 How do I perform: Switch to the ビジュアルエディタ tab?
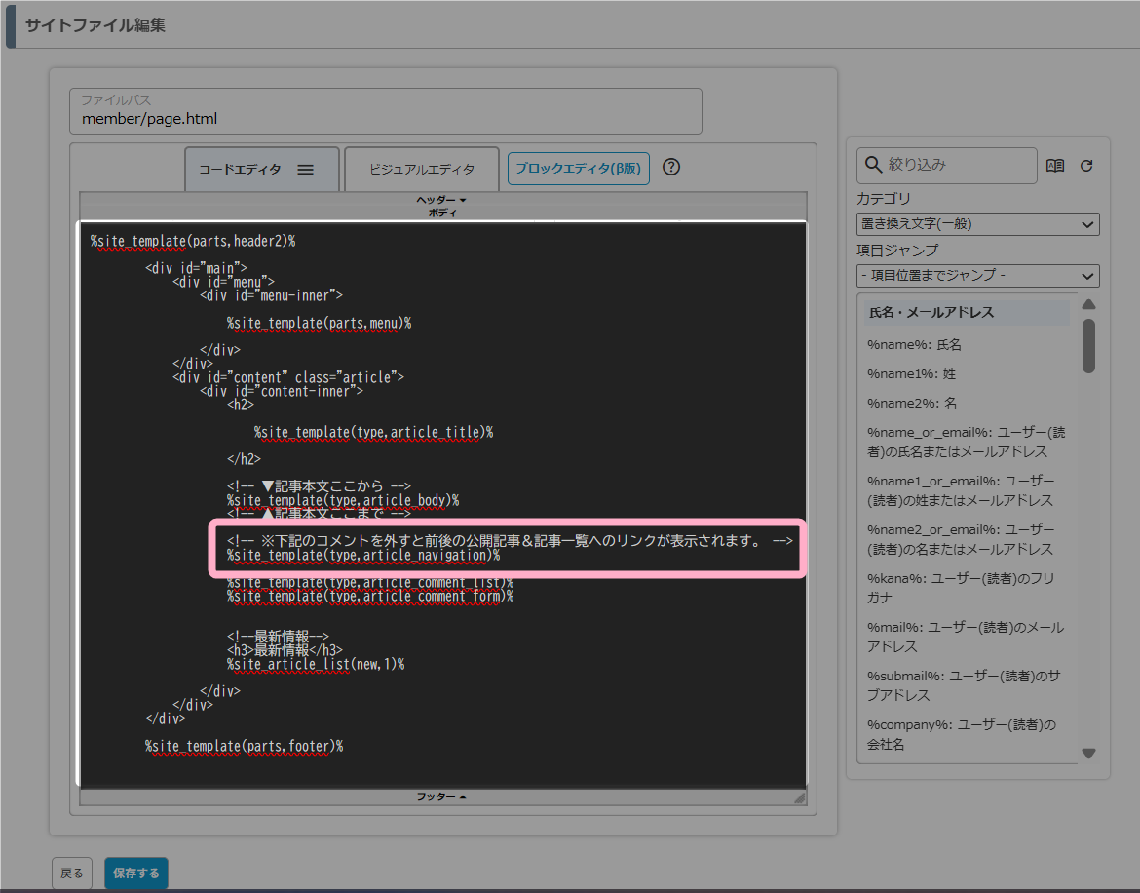[422, 170]
